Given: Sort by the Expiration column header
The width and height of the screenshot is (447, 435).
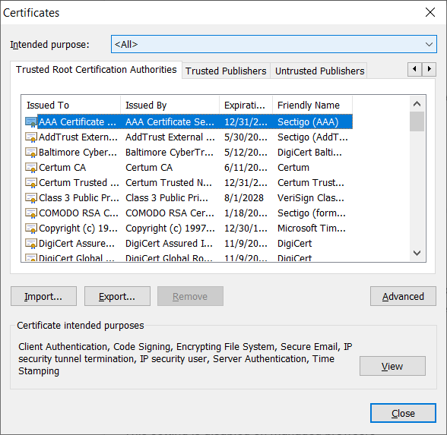Looking at the screenshot, I should tap(246, 105).
